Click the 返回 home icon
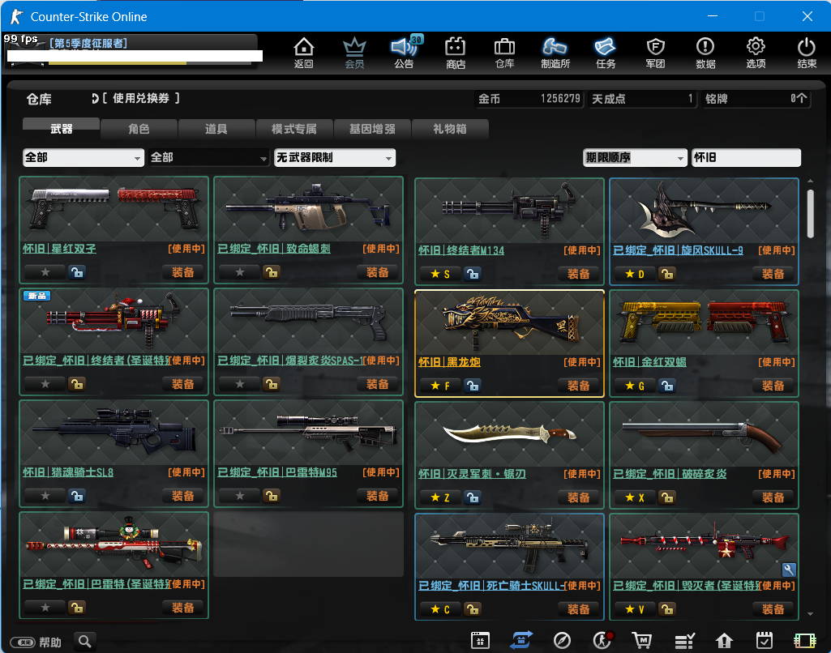Viewport: 831px width, 653px height. [x=304, y=53]
